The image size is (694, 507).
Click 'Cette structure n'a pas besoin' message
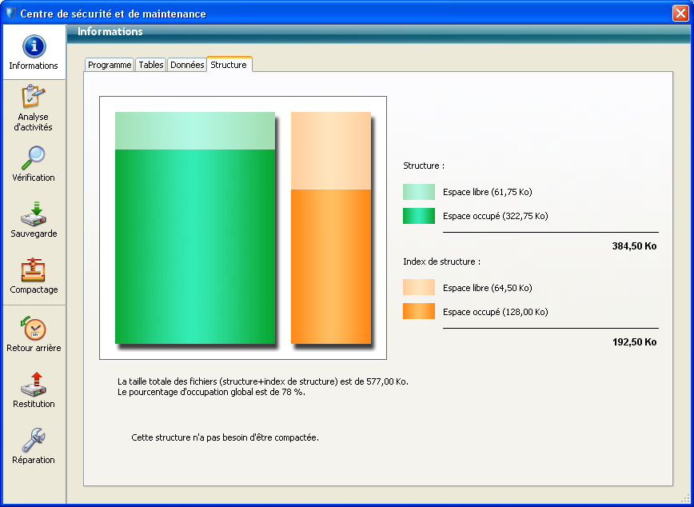tap(225, 437)
